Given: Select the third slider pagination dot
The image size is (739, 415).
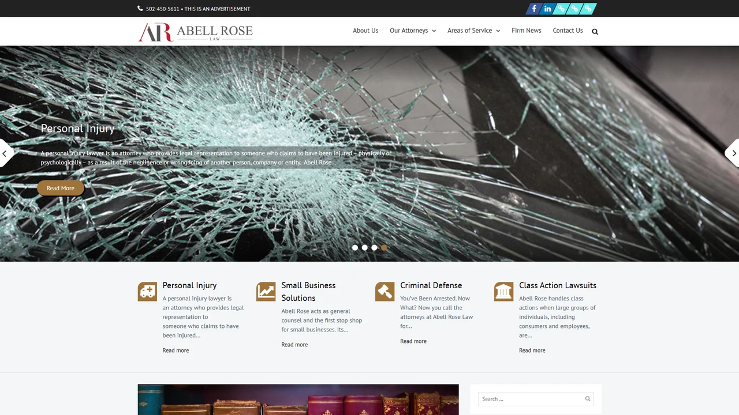Looking at the screenshot, I should coord(374,248).
